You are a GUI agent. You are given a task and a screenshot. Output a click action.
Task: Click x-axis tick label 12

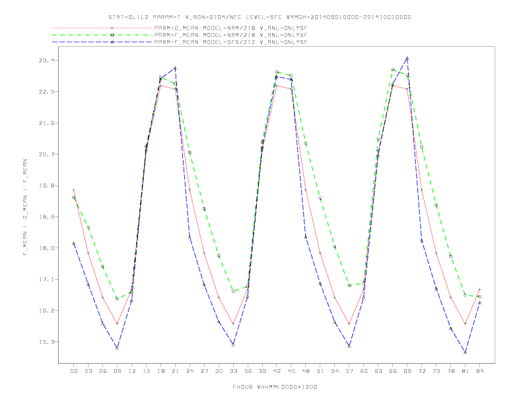click(132, 371)
